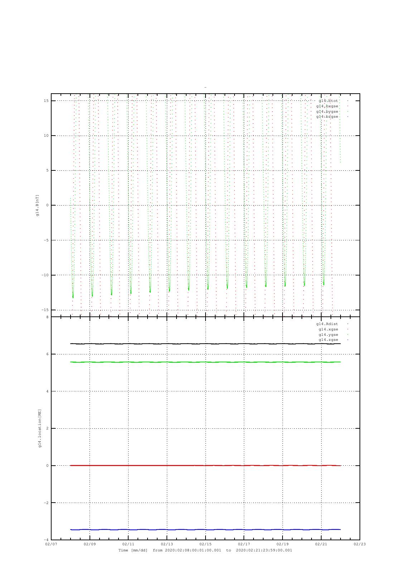
Task: Click the black Rdist line in the location plot
Action: (x=206, y=344)
